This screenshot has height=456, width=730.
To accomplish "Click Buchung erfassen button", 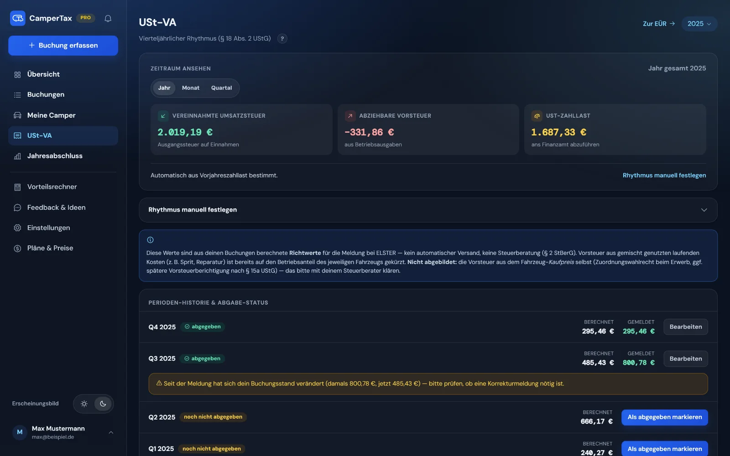I will click(x=63, y=46).
